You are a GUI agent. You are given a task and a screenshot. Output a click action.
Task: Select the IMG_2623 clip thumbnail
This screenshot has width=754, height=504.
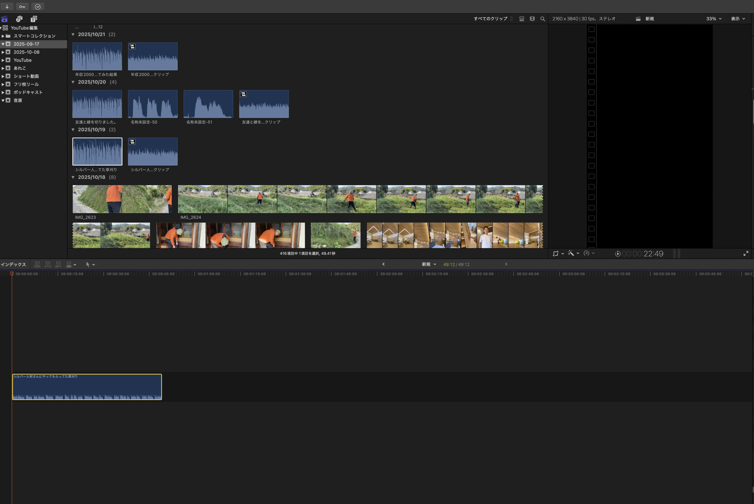click(x=122, y=199)
